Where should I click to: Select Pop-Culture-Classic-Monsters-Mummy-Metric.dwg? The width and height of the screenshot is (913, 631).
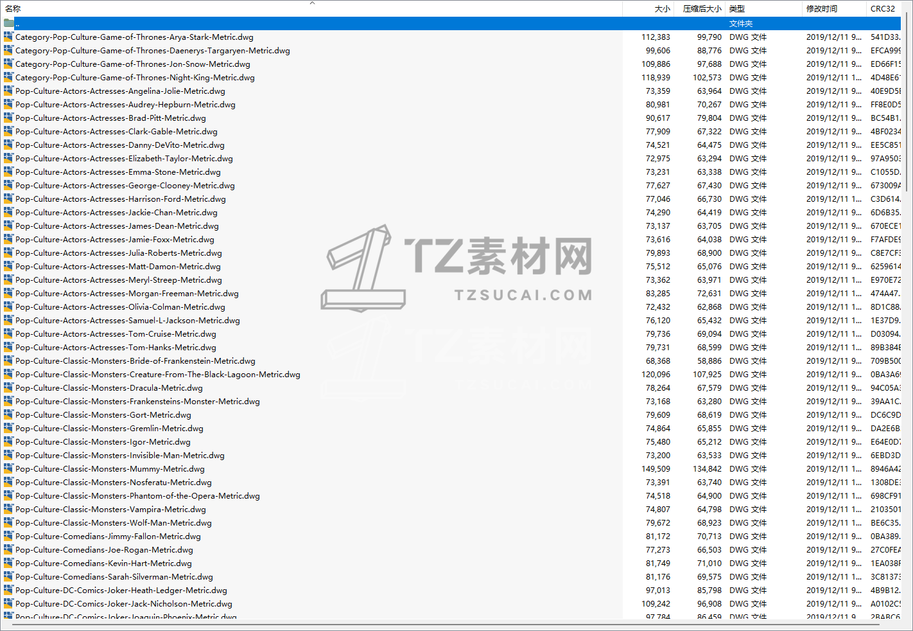[x=110, y=469]
